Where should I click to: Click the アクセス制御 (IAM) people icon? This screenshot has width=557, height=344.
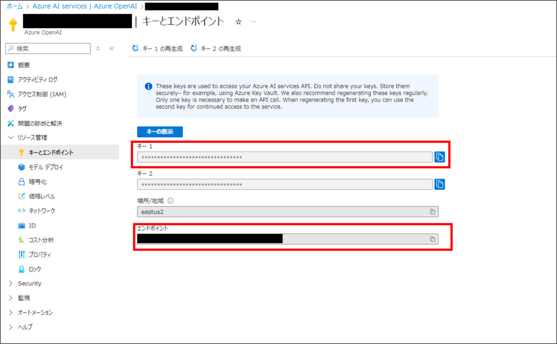pyautogui.click(x=11, y=94)
